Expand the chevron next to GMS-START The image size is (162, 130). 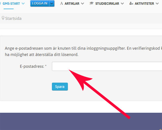tap(23, 4)
